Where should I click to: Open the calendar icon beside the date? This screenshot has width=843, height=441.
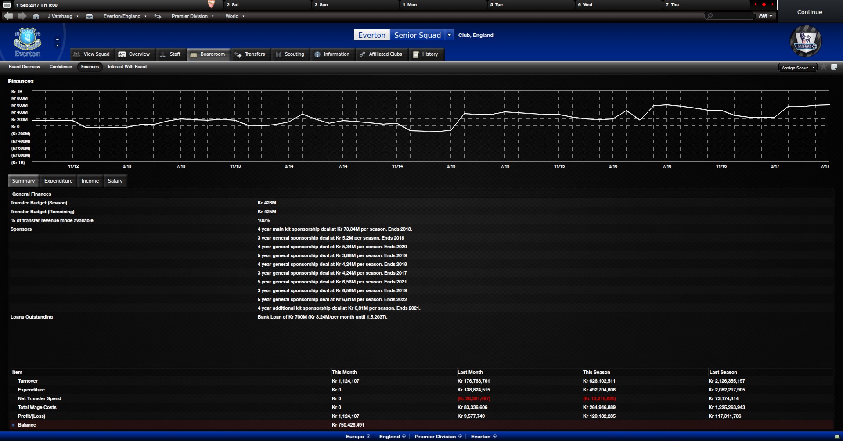point(7,5)
